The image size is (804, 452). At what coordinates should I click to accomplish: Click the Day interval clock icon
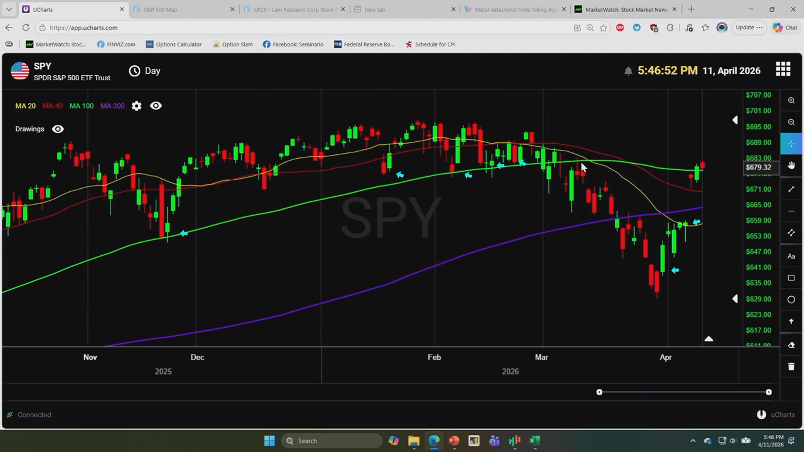pyautogui.click(x=134, y=71)
